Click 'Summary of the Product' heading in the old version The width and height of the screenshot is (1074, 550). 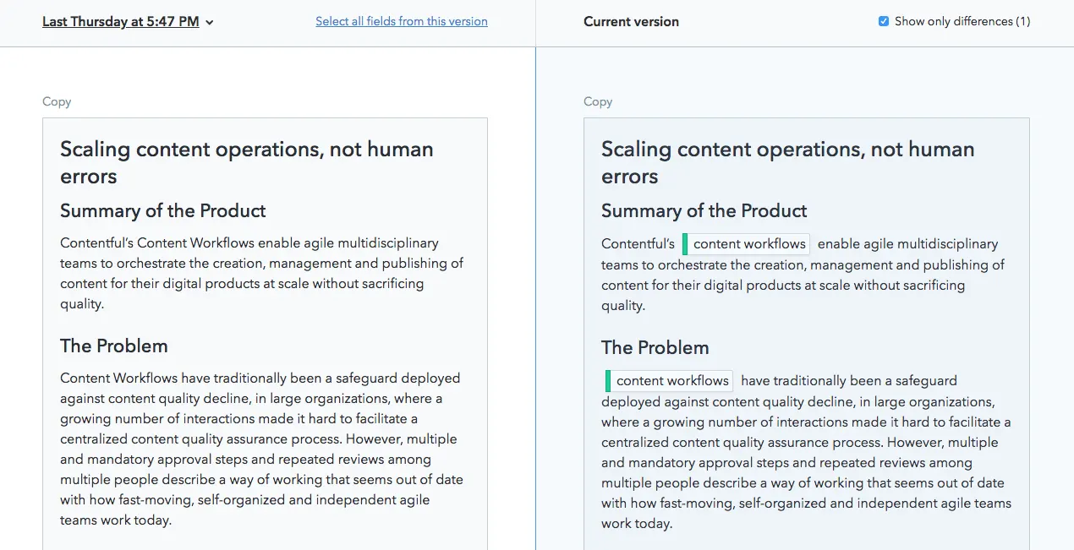163,211
